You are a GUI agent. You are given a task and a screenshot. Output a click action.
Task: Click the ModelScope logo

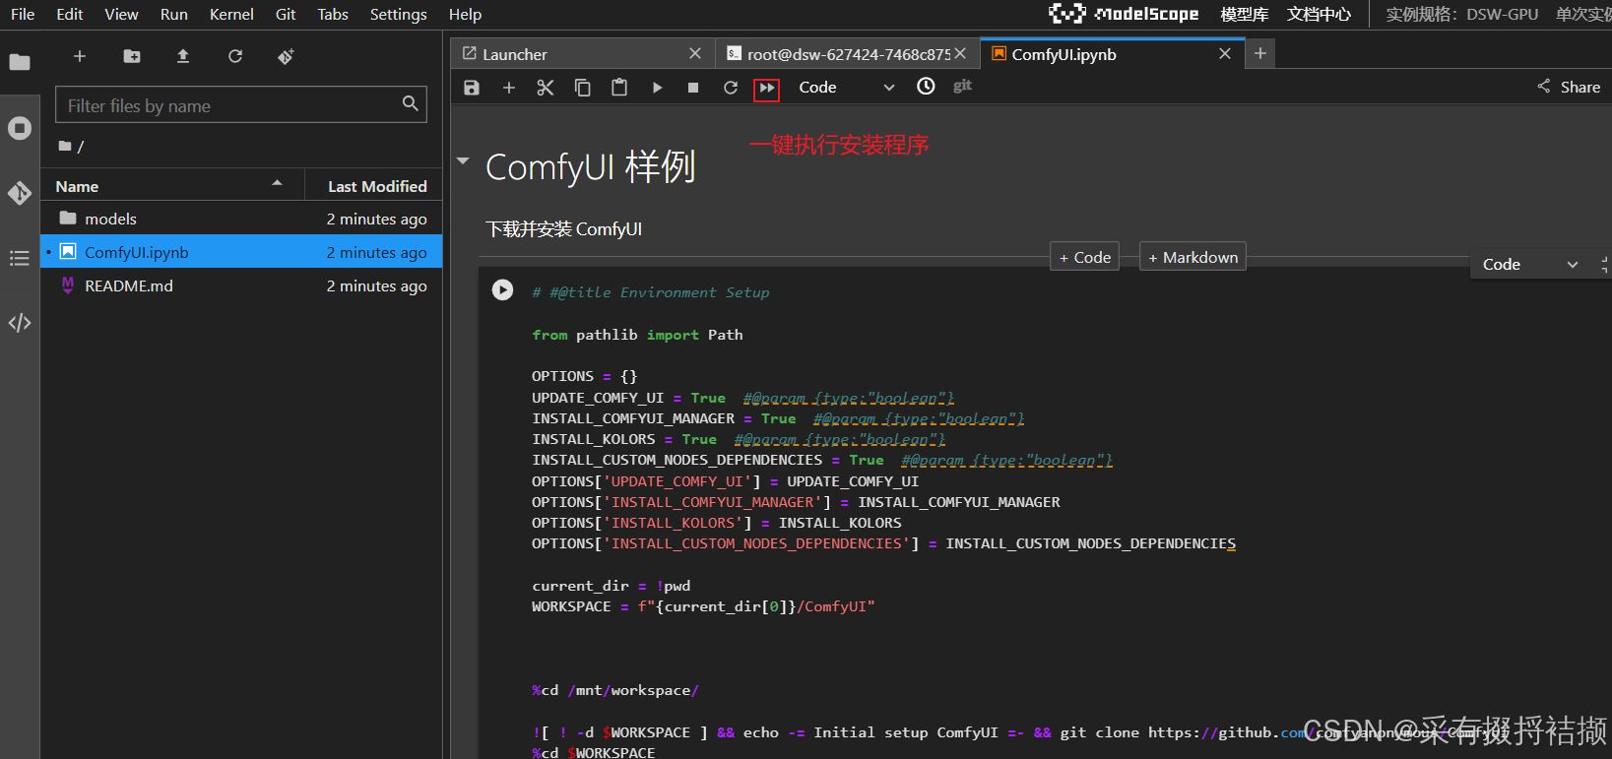coord(1124,14)
